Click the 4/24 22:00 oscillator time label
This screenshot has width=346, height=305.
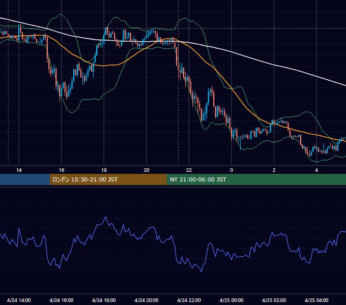point(189,300)
